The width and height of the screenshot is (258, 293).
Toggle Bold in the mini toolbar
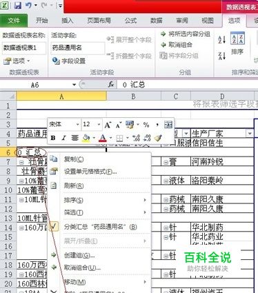[53, 138]
